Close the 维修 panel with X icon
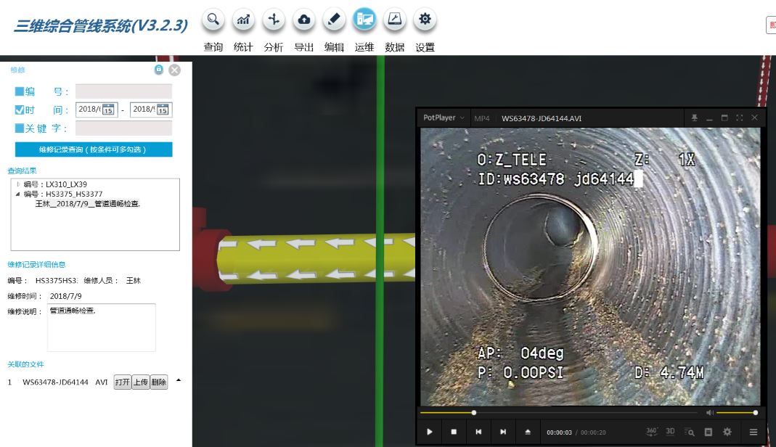 175,70
